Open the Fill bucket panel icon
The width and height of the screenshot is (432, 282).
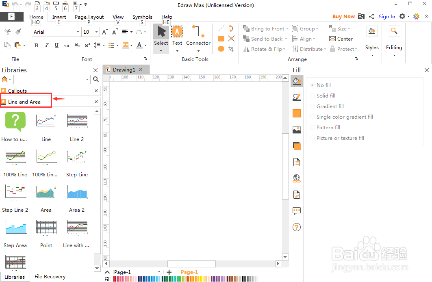point(297,81)
